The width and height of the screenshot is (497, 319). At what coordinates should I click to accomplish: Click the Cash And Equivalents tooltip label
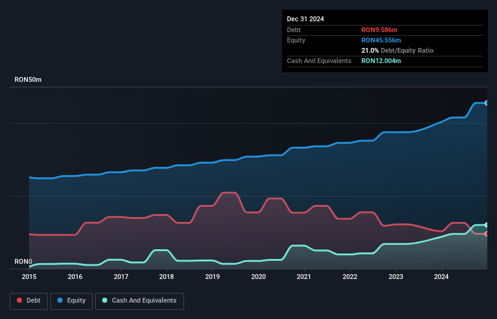[x=319, y=61]
